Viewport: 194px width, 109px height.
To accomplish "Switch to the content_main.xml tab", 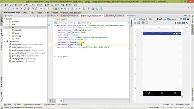I will [x=115, y=16].
